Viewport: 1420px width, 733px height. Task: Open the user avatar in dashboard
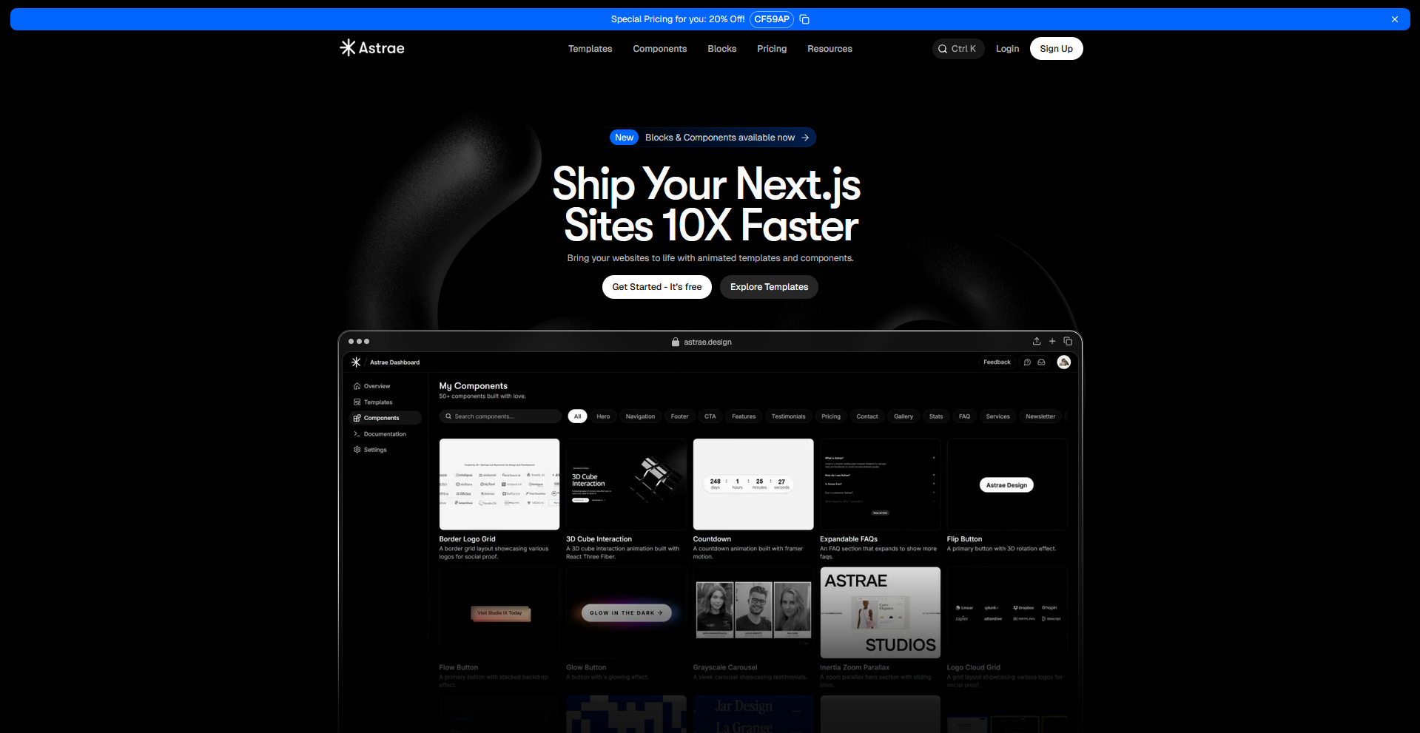point(1063,362)
